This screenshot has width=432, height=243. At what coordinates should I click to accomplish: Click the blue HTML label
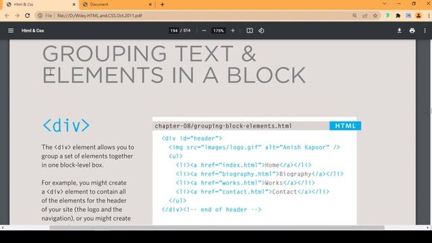tap(345, 126)
